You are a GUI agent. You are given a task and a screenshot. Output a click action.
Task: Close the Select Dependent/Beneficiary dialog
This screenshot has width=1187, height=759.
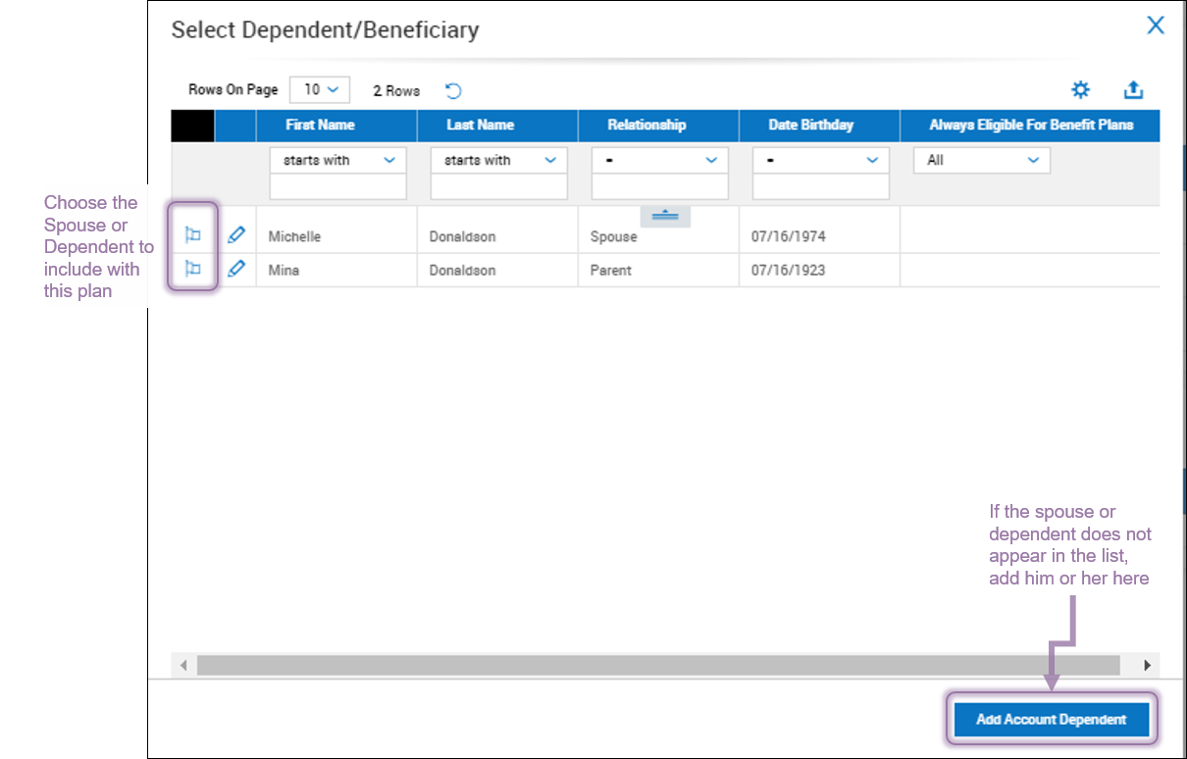click(1156, 25)
